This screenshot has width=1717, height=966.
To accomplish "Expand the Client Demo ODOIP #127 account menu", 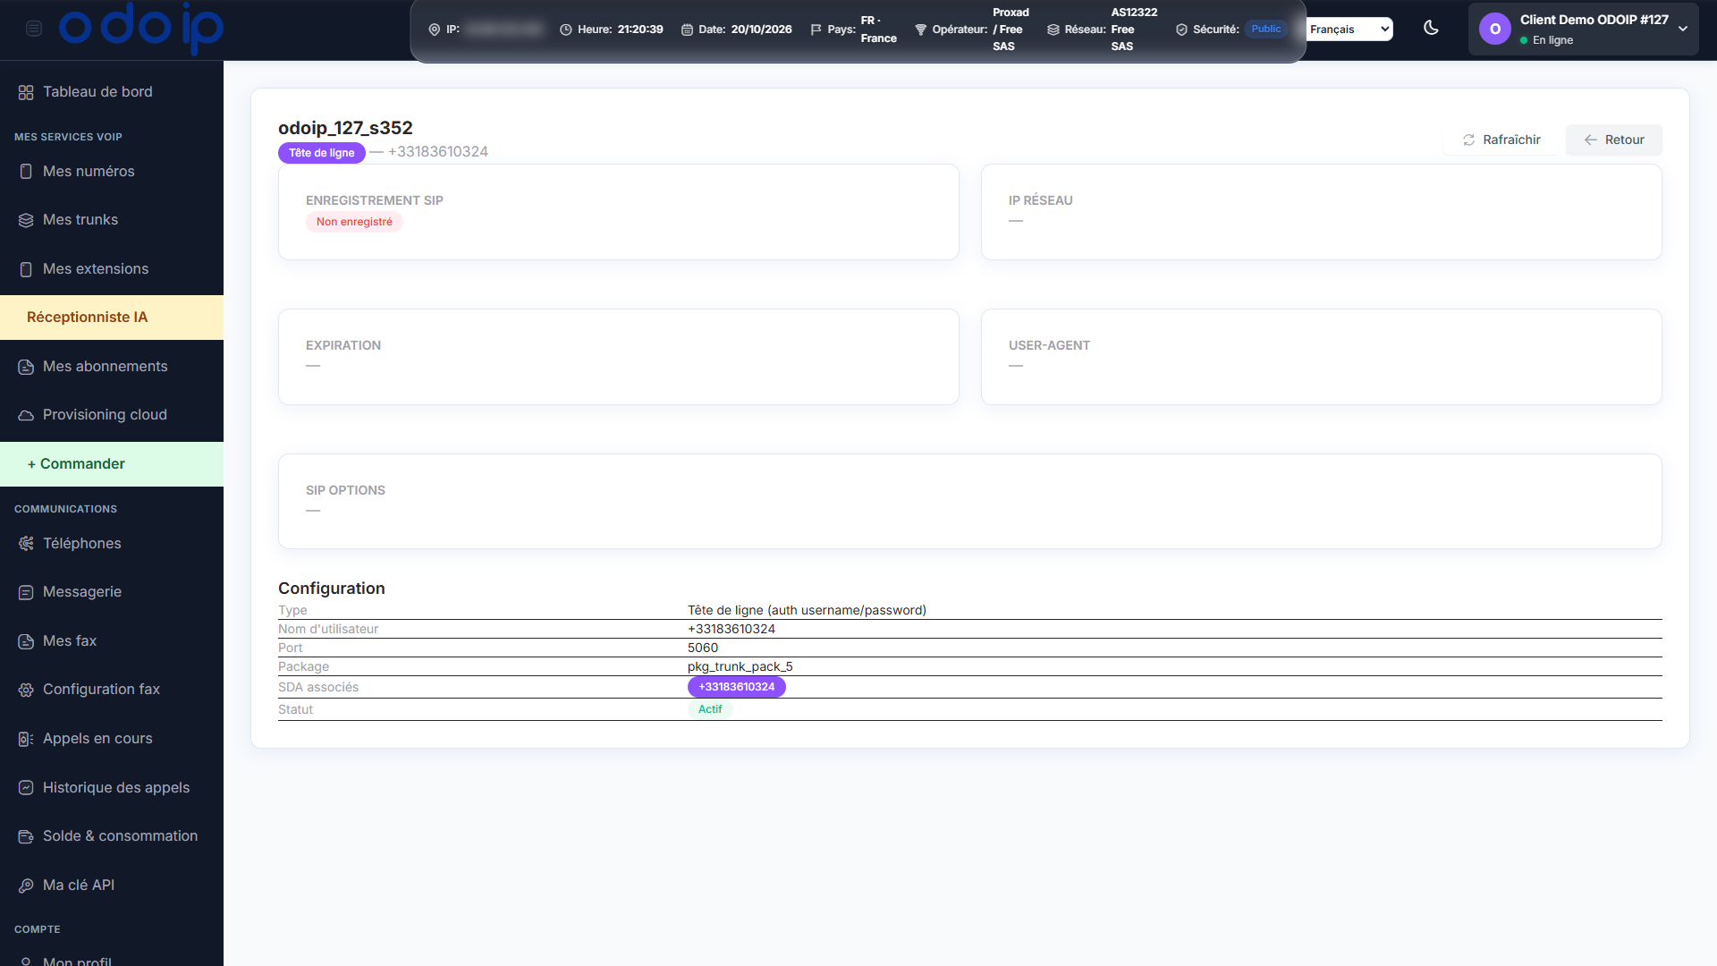I will click(x=1583, y=30).
